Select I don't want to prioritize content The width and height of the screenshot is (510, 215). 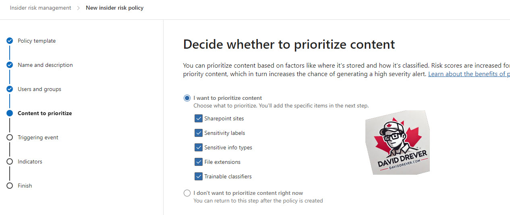(x=187, y=193)
